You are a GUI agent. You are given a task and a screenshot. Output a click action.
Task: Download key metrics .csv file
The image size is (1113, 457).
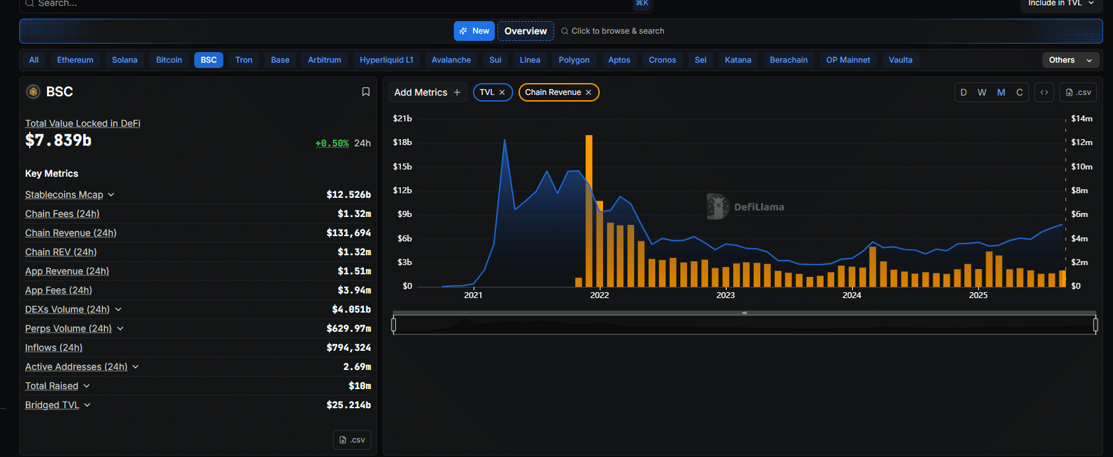(352, 440)
